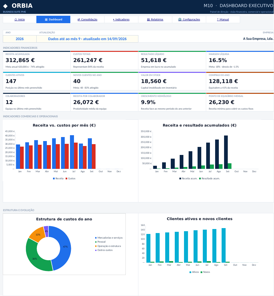Click the blue Receita legend swatch

pyautogui.click(x=54, y=179)
